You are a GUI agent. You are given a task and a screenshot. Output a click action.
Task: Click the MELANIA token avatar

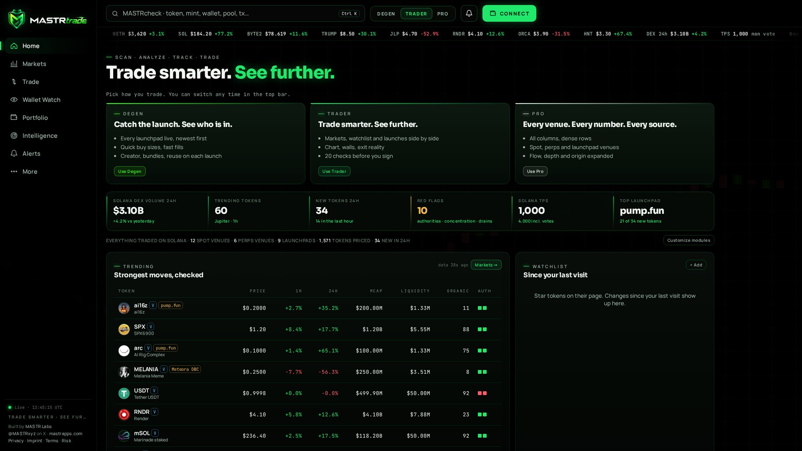point(124,372)
